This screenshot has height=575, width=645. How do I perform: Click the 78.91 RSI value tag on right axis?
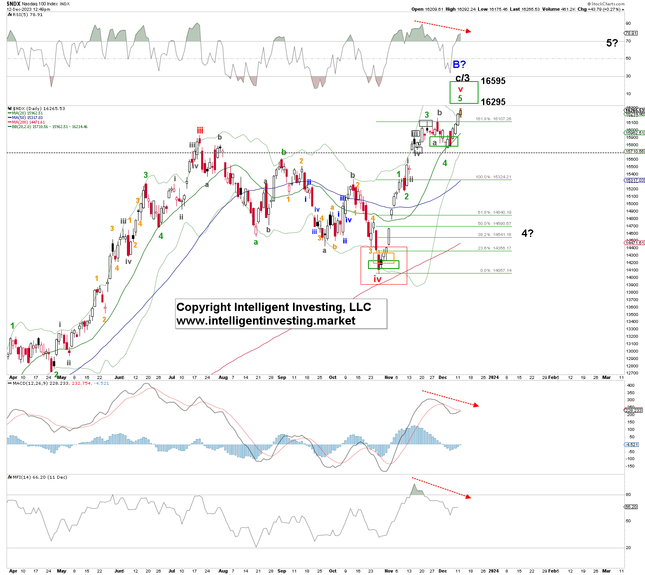[631, 33]
